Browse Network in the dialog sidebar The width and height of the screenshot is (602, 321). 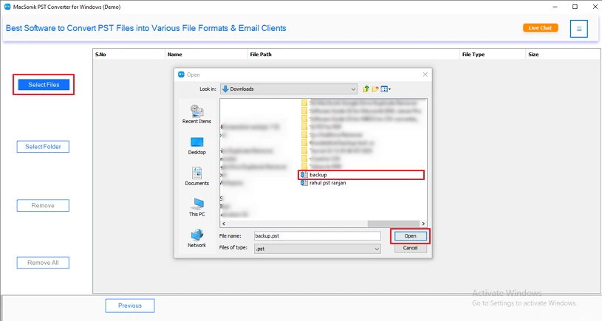click(196, 238)
